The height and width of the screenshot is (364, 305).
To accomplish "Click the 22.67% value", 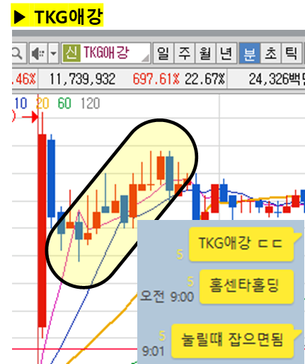I will (x=205, y=79).
